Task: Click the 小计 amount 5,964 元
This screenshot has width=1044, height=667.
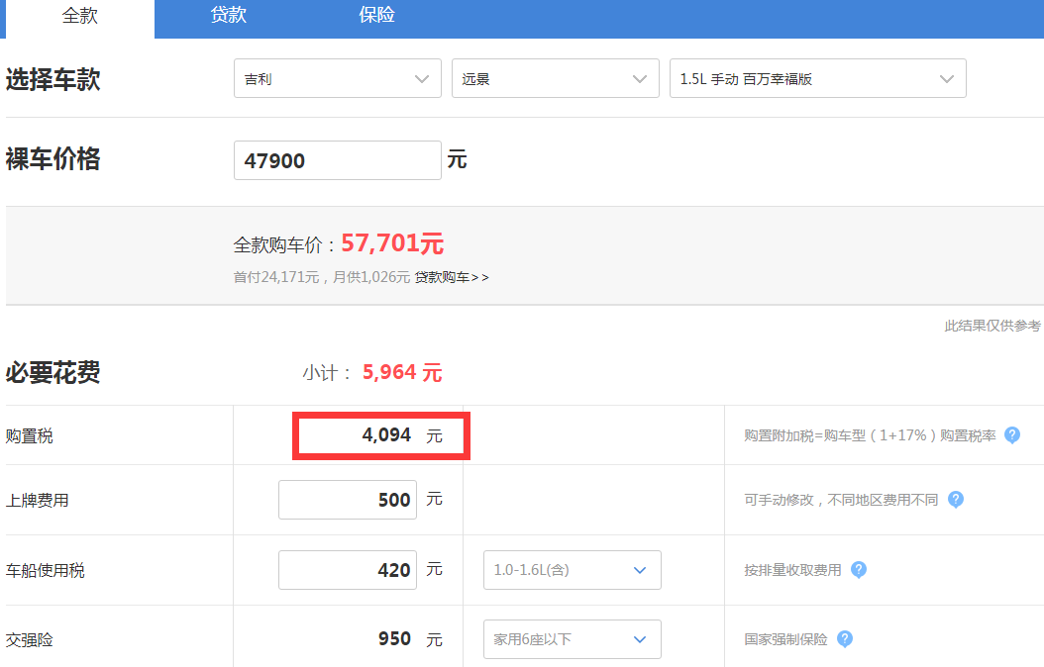Action: pos(402,372)
